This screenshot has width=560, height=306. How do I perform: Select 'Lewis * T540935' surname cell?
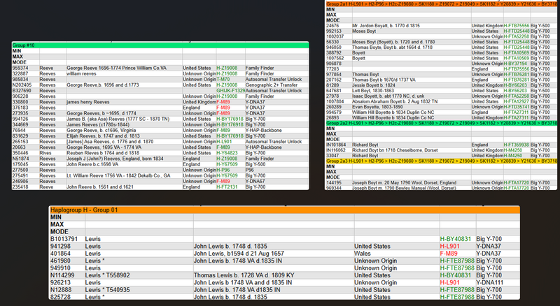point(108,290)
